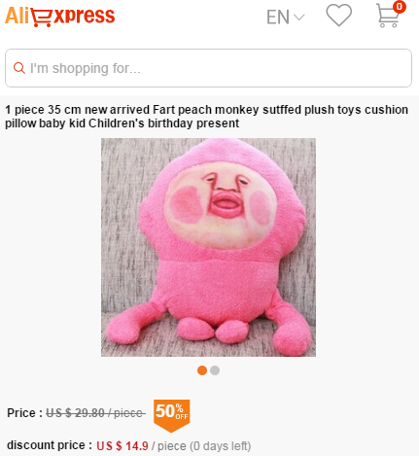Focus the "I'm shopping for..." search field

[x=208, y=68]
